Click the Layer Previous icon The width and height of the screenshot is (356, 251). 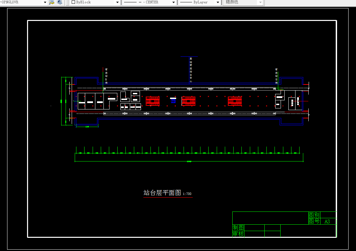pyautogui.click(x=60, y=2)
